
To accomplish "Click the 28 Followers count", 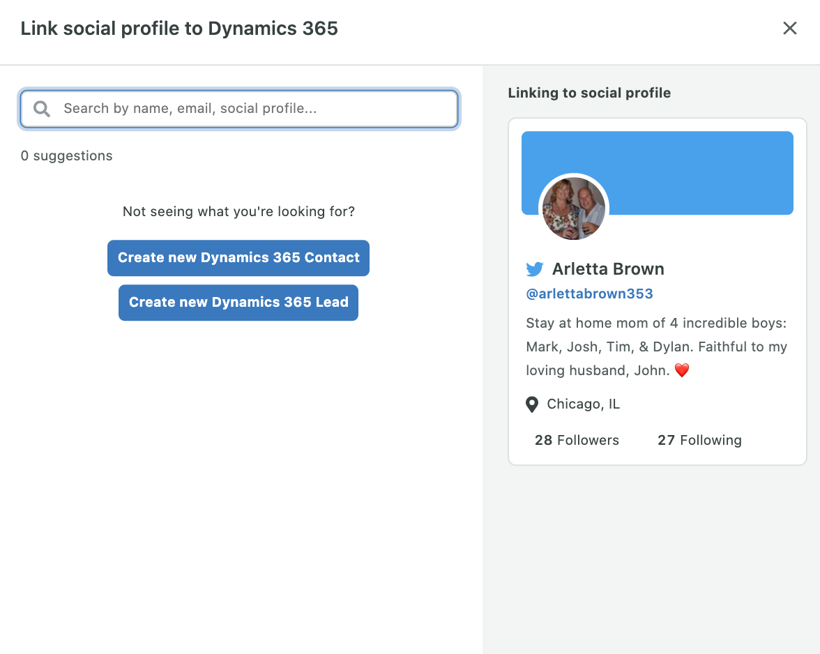I will 577,440.
